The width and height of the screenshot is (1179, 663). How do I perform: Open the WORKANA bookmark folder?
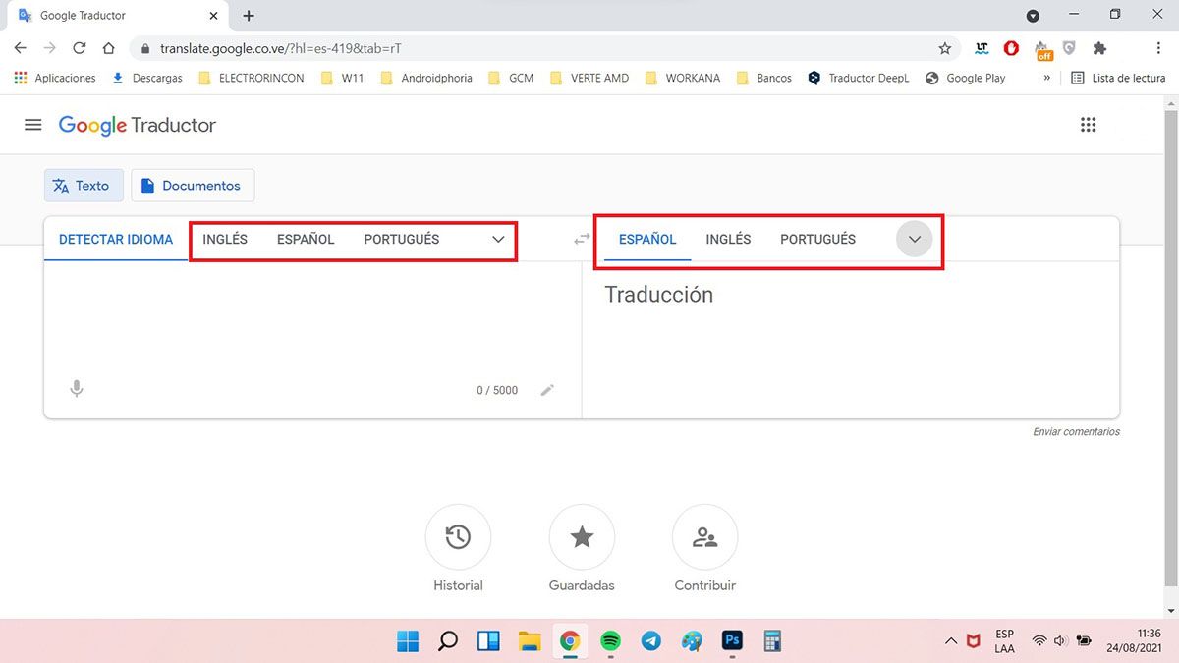683,78
